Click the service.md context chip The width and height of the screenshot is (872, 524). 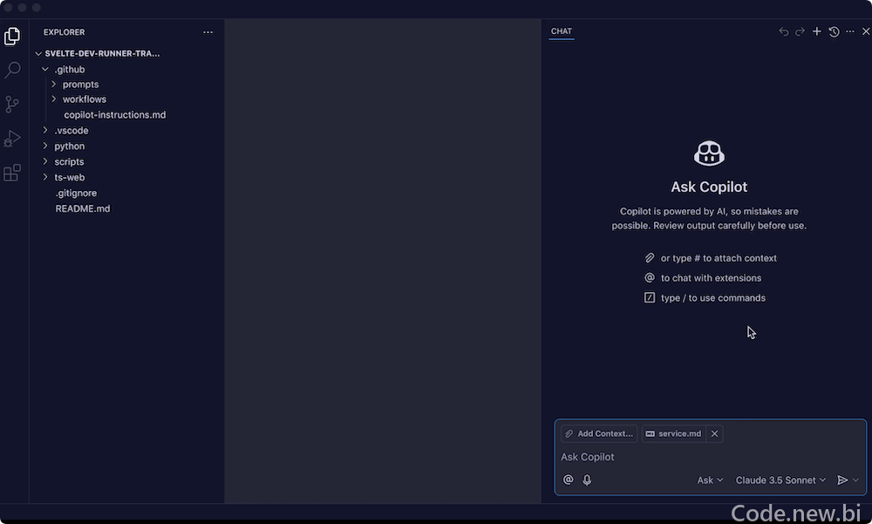(674, 434)
